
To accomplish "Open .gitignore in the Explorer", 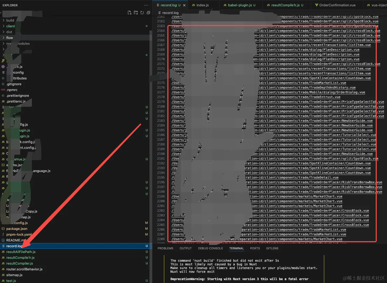I will 14,84.
